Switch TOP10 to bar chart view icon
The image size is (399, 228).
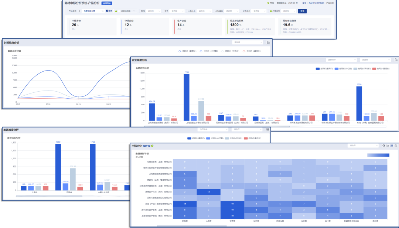(388, 146)
